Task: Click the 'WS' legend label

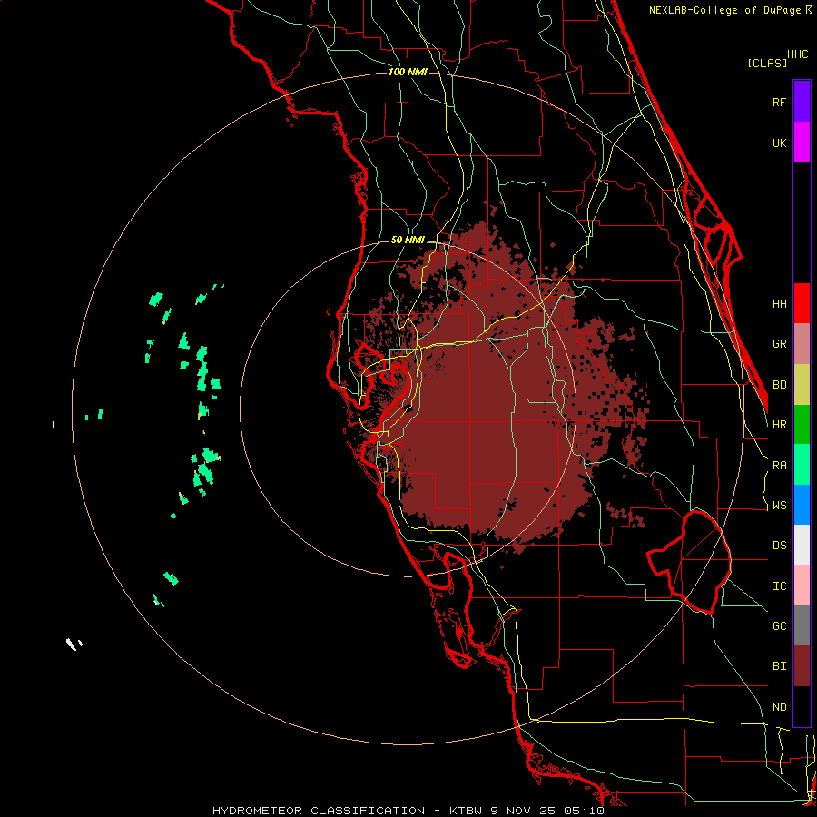Action: [x=780, y=506]
